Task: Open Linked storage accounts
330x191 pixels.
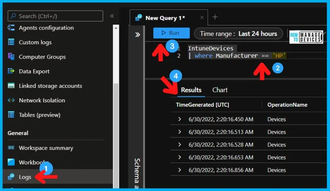Action: pyautogui.click(x=51, y=86)
